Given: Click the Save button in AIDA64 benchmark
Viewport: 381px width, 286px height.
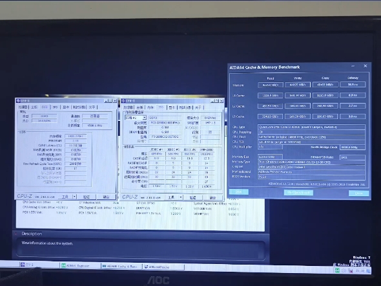Looking at the screenshot, I should pyautogui.click(x=239, y=192).
